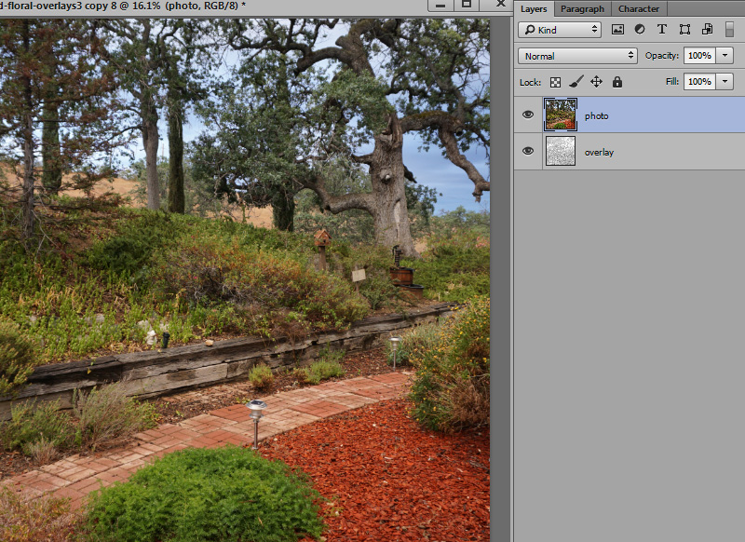
Task: Switch to the Layers tab
Action: point(534,9)
